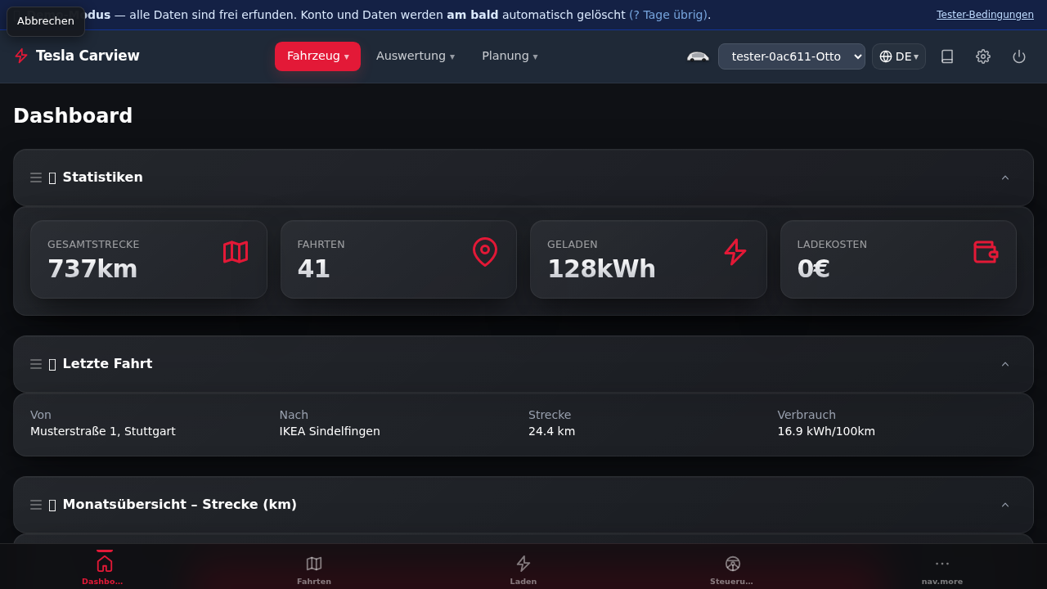Click the Geladen 128kWh value
This screenshot has width=1047, height=589.
click(x=601, y=268)
